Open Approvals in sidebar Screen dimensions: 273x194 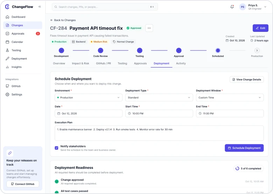coord(23,34)
